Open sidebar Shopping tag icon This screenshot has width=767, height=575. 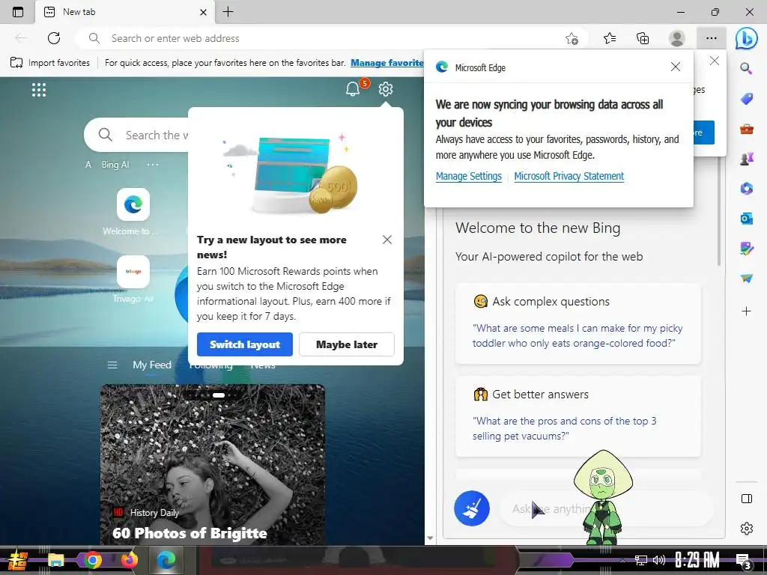pos(747,99)
